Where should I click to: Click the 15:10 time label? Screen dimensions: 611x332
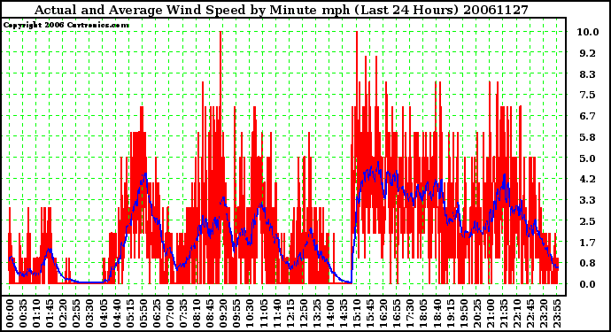coord(357,313)
